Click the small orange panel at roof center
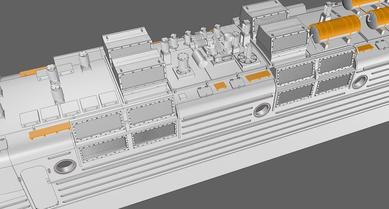The width and height of the screenshot is (389, 209). point(220,85)
